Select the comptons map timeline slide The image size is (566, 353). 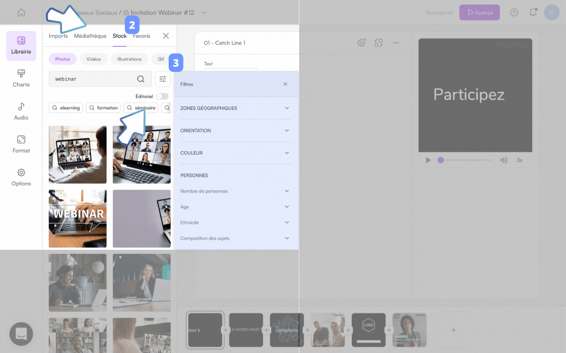(x=287, y=330)
